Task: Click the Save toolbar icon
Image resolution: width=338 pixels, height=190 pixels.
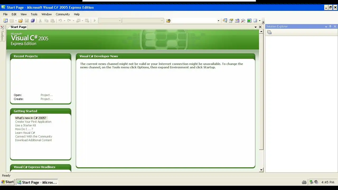Action: 27,21
